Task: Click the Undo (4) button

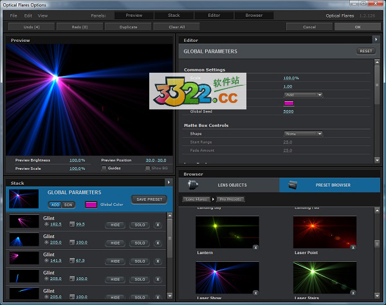Action: coord(32,27)
